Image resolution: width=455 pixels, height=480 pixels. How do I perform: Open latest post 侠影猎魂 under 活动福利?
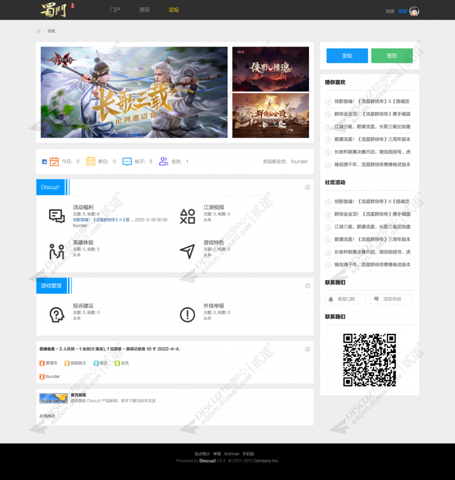coord(103,220)
